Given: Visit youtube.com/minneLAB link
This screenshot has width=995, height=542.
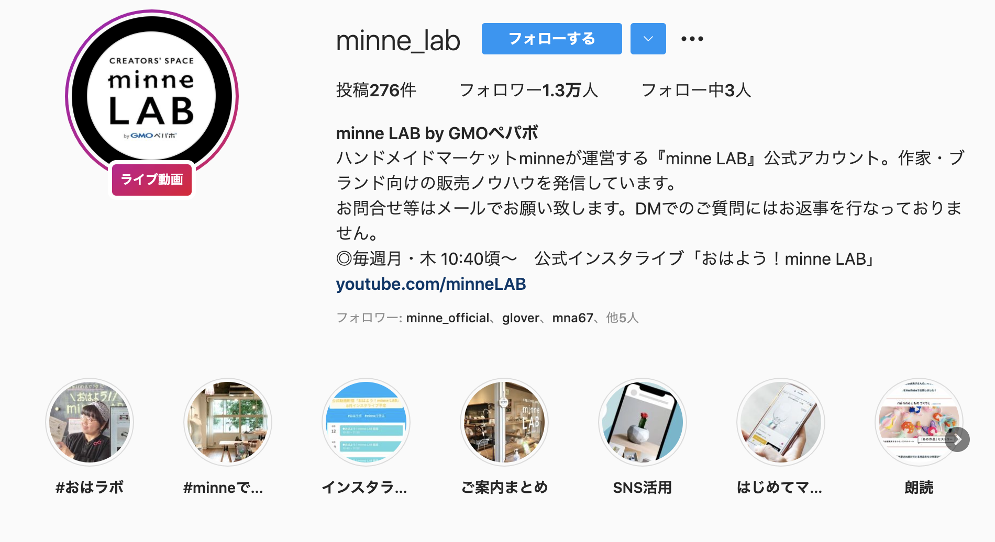Looking at the screenshot, I should coord(431,284).
